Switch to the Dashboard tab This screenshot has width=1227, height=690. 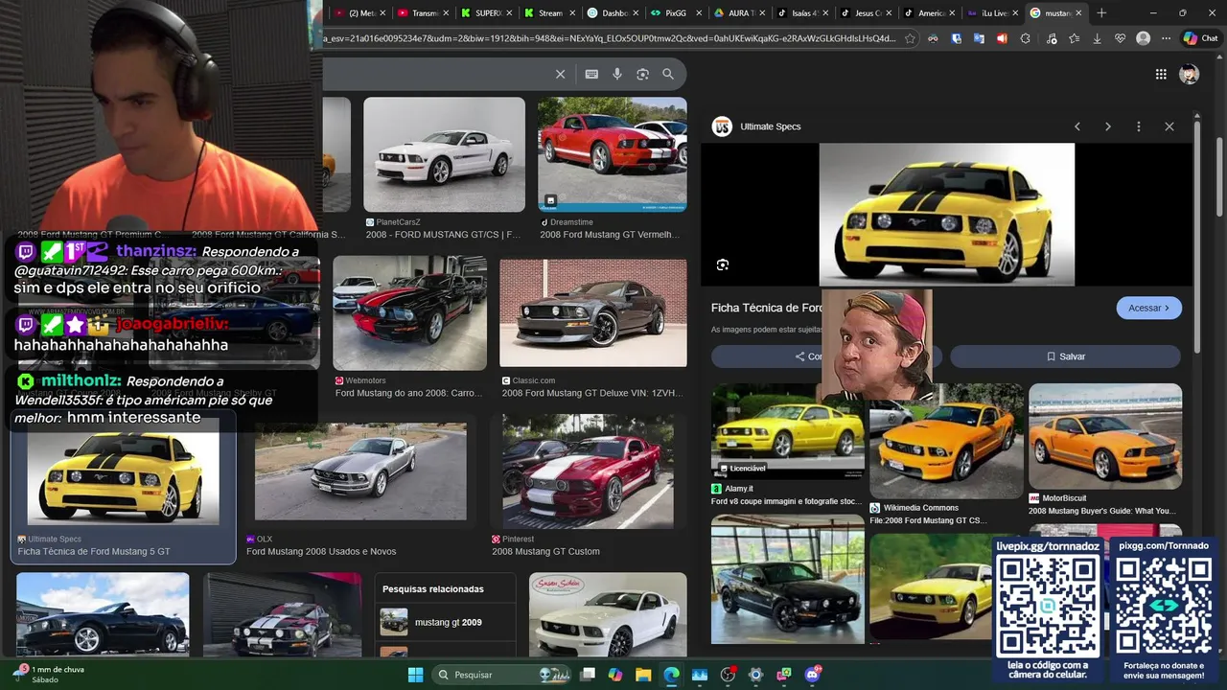click(x=611, y=12)
